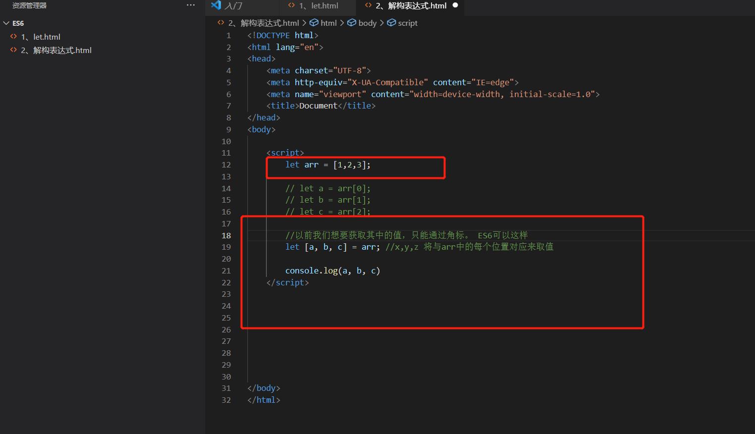Click line number 21 in gutter
This screenshot has width=755, height=434.
click(226, 271)
